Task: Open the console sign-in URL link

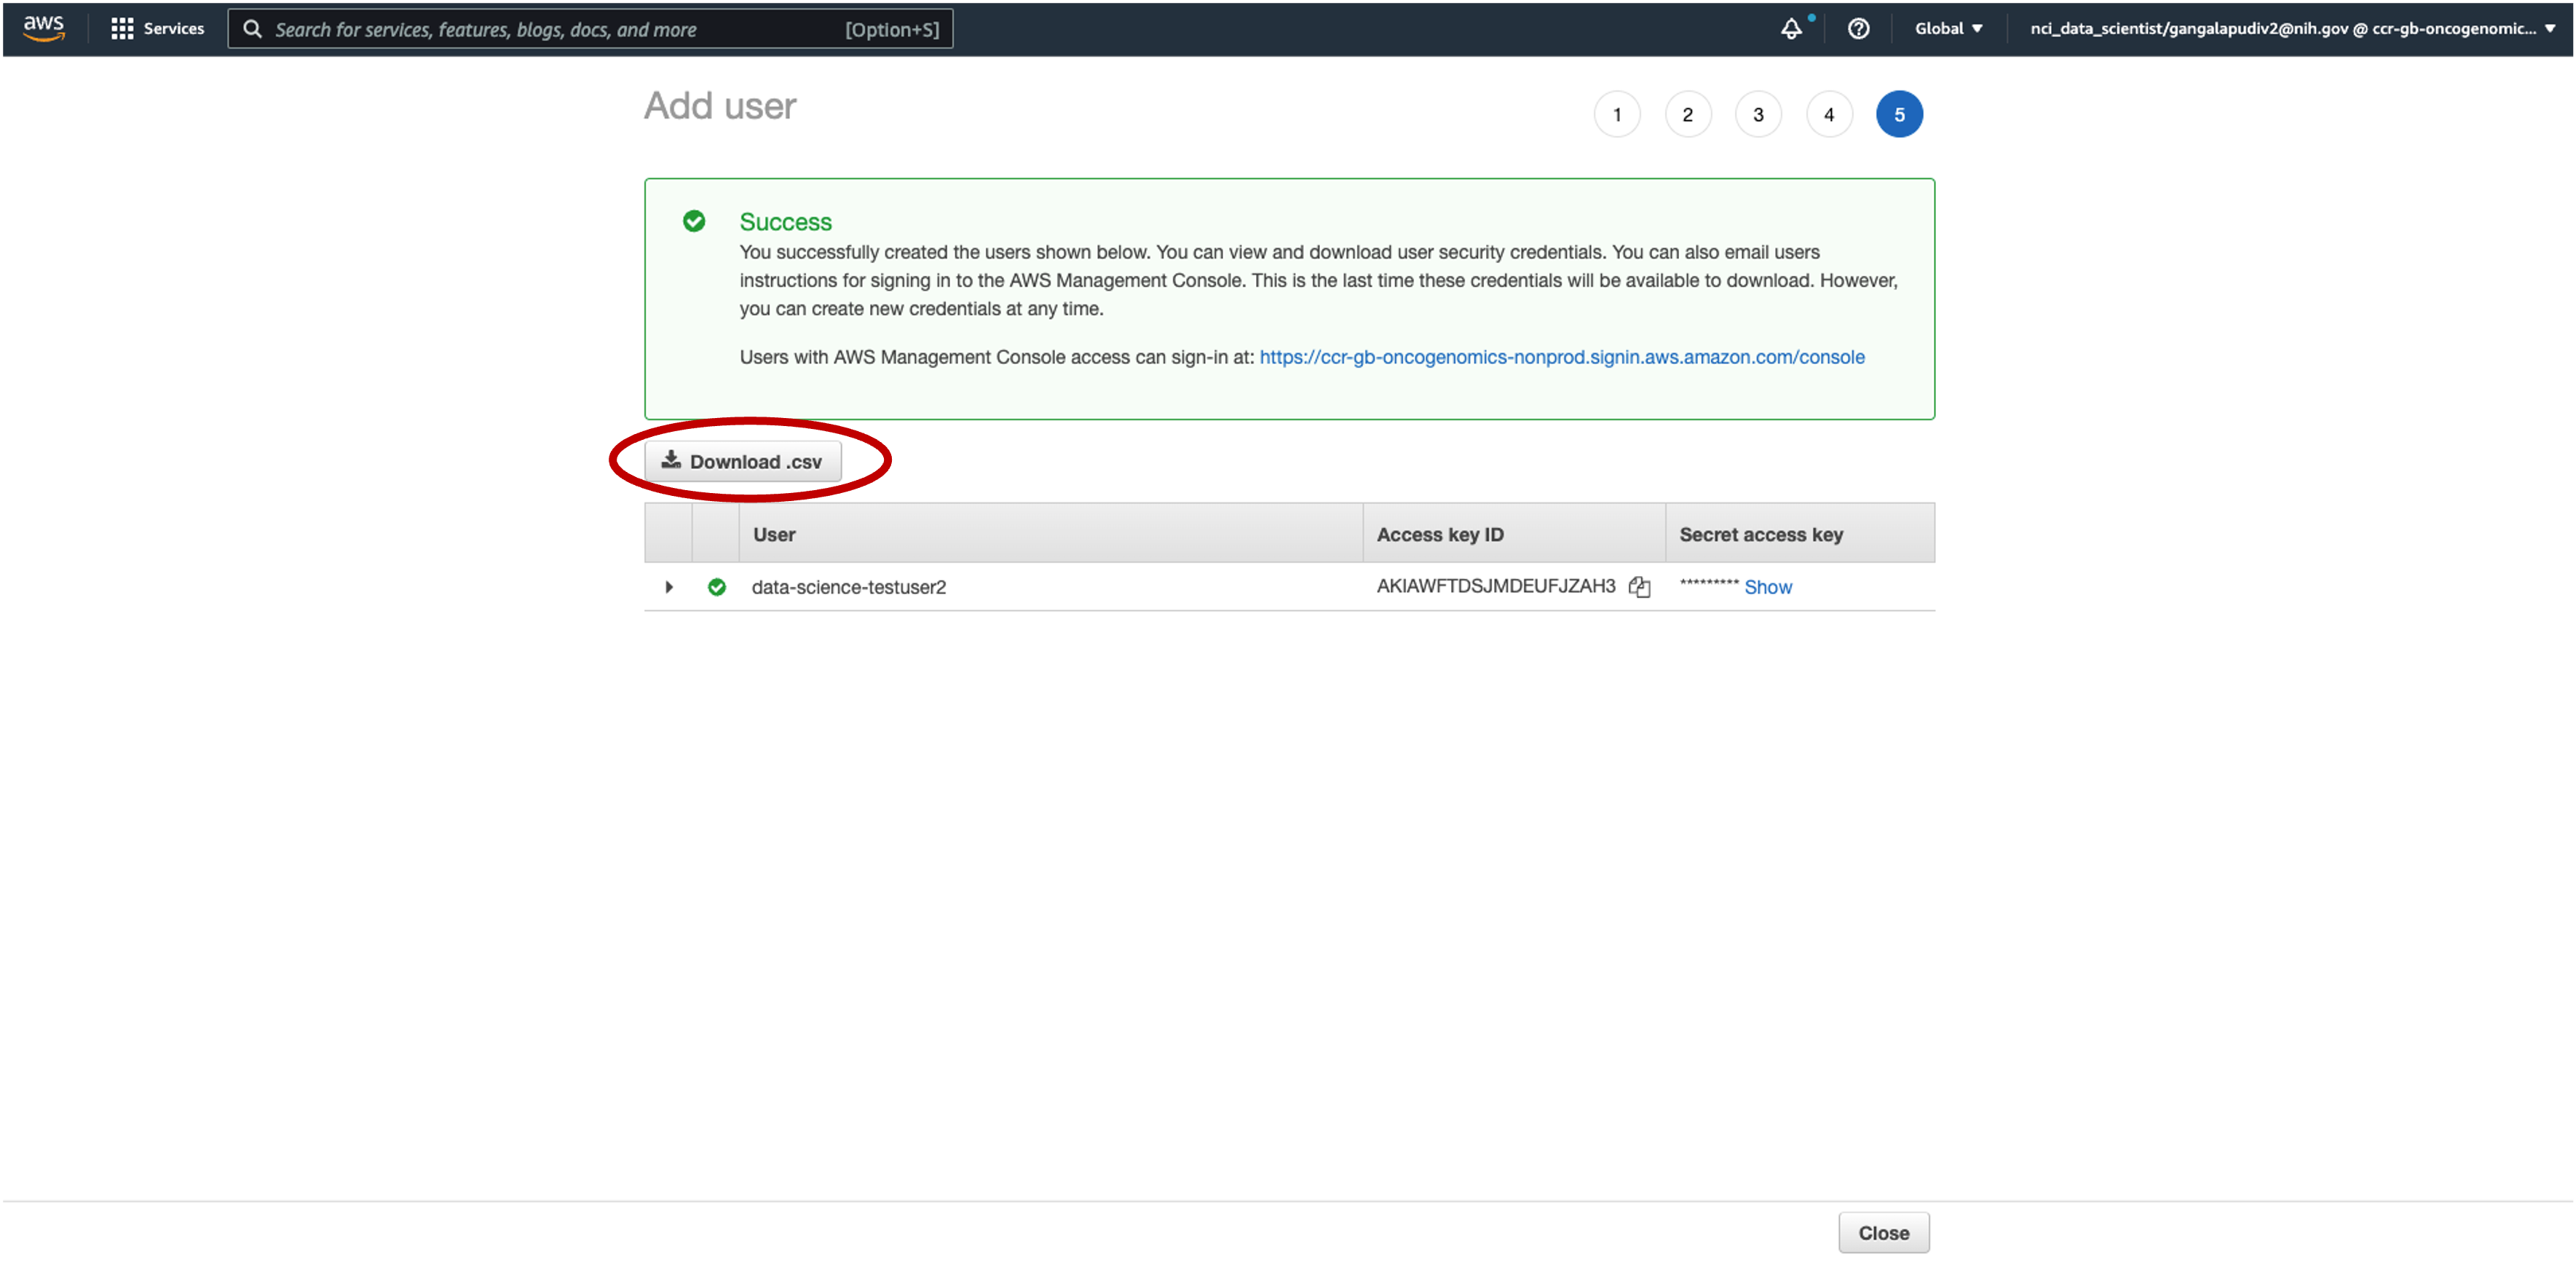Action: [1561, 357]
